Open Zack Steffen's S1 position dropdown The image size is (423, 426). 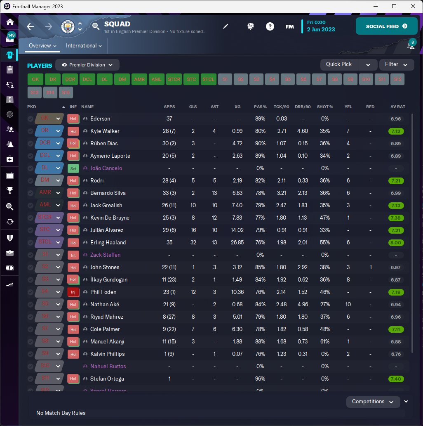[x=49, y=255]
